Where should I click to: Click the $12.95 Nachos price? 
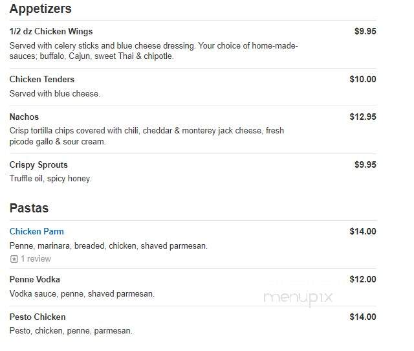click(363, 117)
